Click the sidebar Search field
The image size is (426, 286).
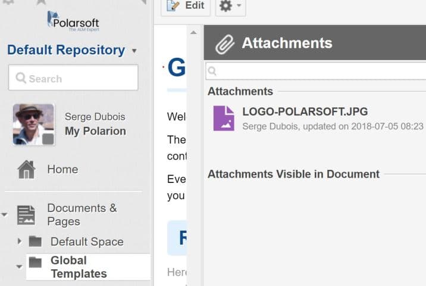tap(73, 78)
